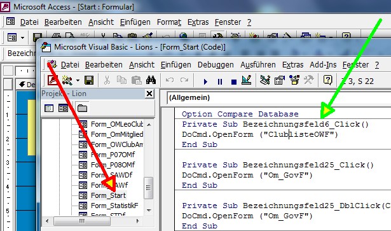Toggle Design Mode icon in toolbar
The width and height of the screenshot is (391, 231).
pyautogui.click(x=247, y=80)
